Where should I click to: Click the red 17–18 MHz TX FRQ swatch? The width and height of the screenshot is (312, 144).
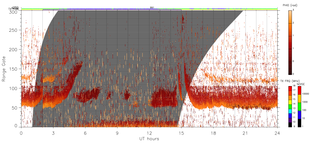[290, 88]
